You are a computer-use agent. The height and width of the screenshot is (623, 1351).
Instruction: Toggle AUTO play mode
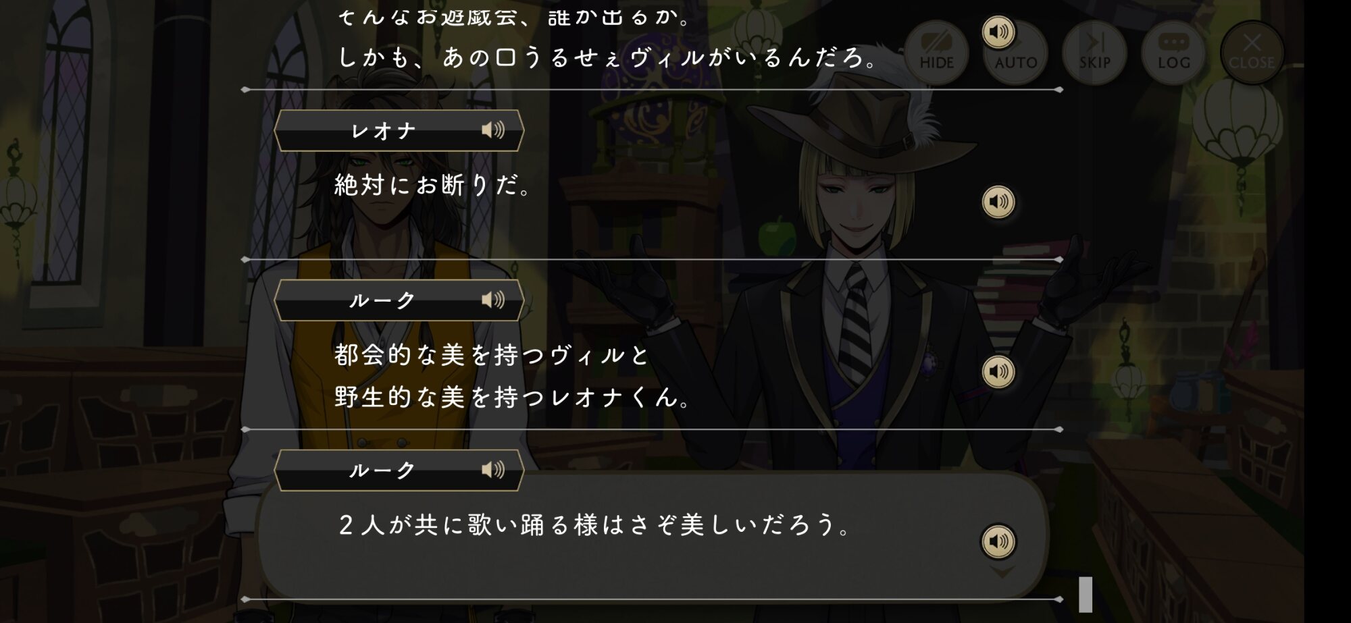pyautogui.click(x=1015, y=53)
